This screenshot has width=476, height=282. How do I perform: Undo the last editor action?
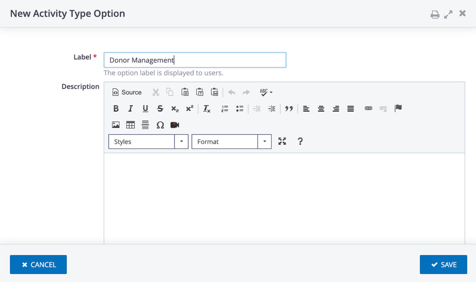pyautogui.click(x=232, y=92)
